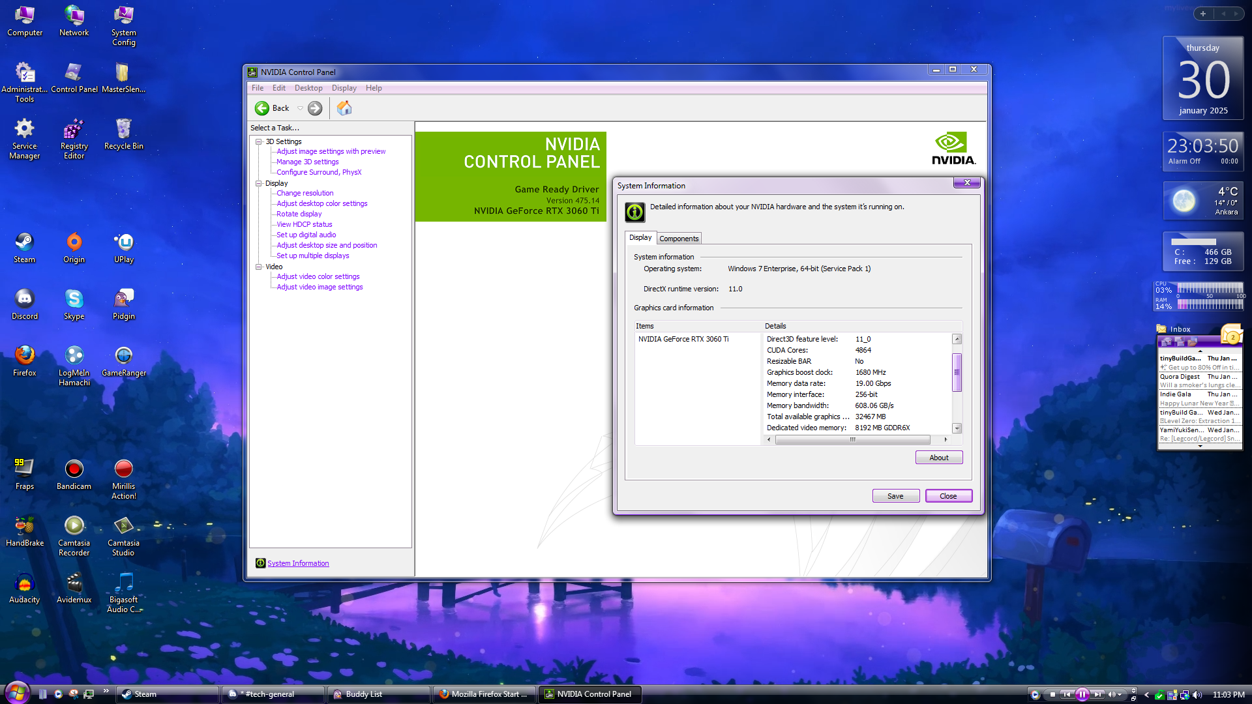Screen dimensions: 1252x704
Task: Open Manage 3D settings
Action: [307, 162]
